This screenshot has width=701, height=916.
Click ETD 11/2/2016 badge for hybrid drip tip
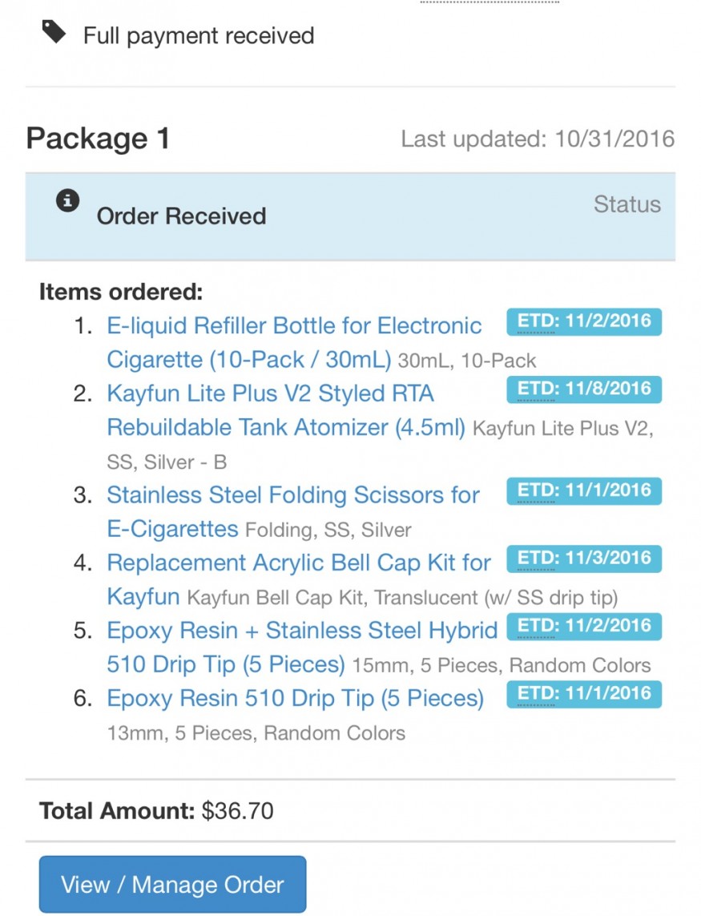584,626
